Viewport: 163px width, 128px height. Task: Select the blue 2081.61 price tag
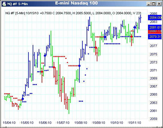(x=155, y=27)
